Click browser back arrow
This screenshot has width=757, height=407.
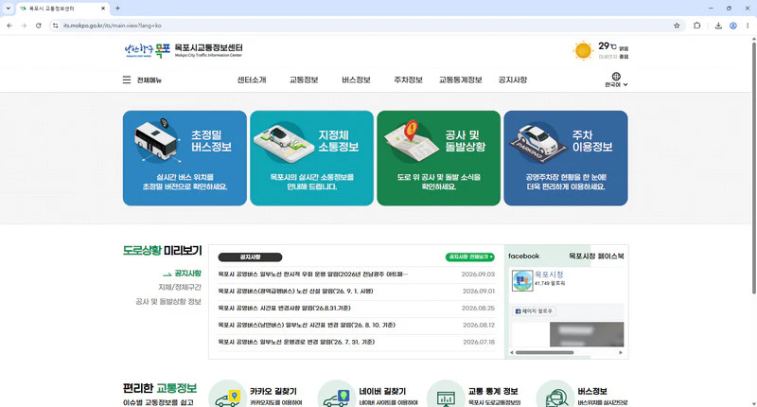9,26
